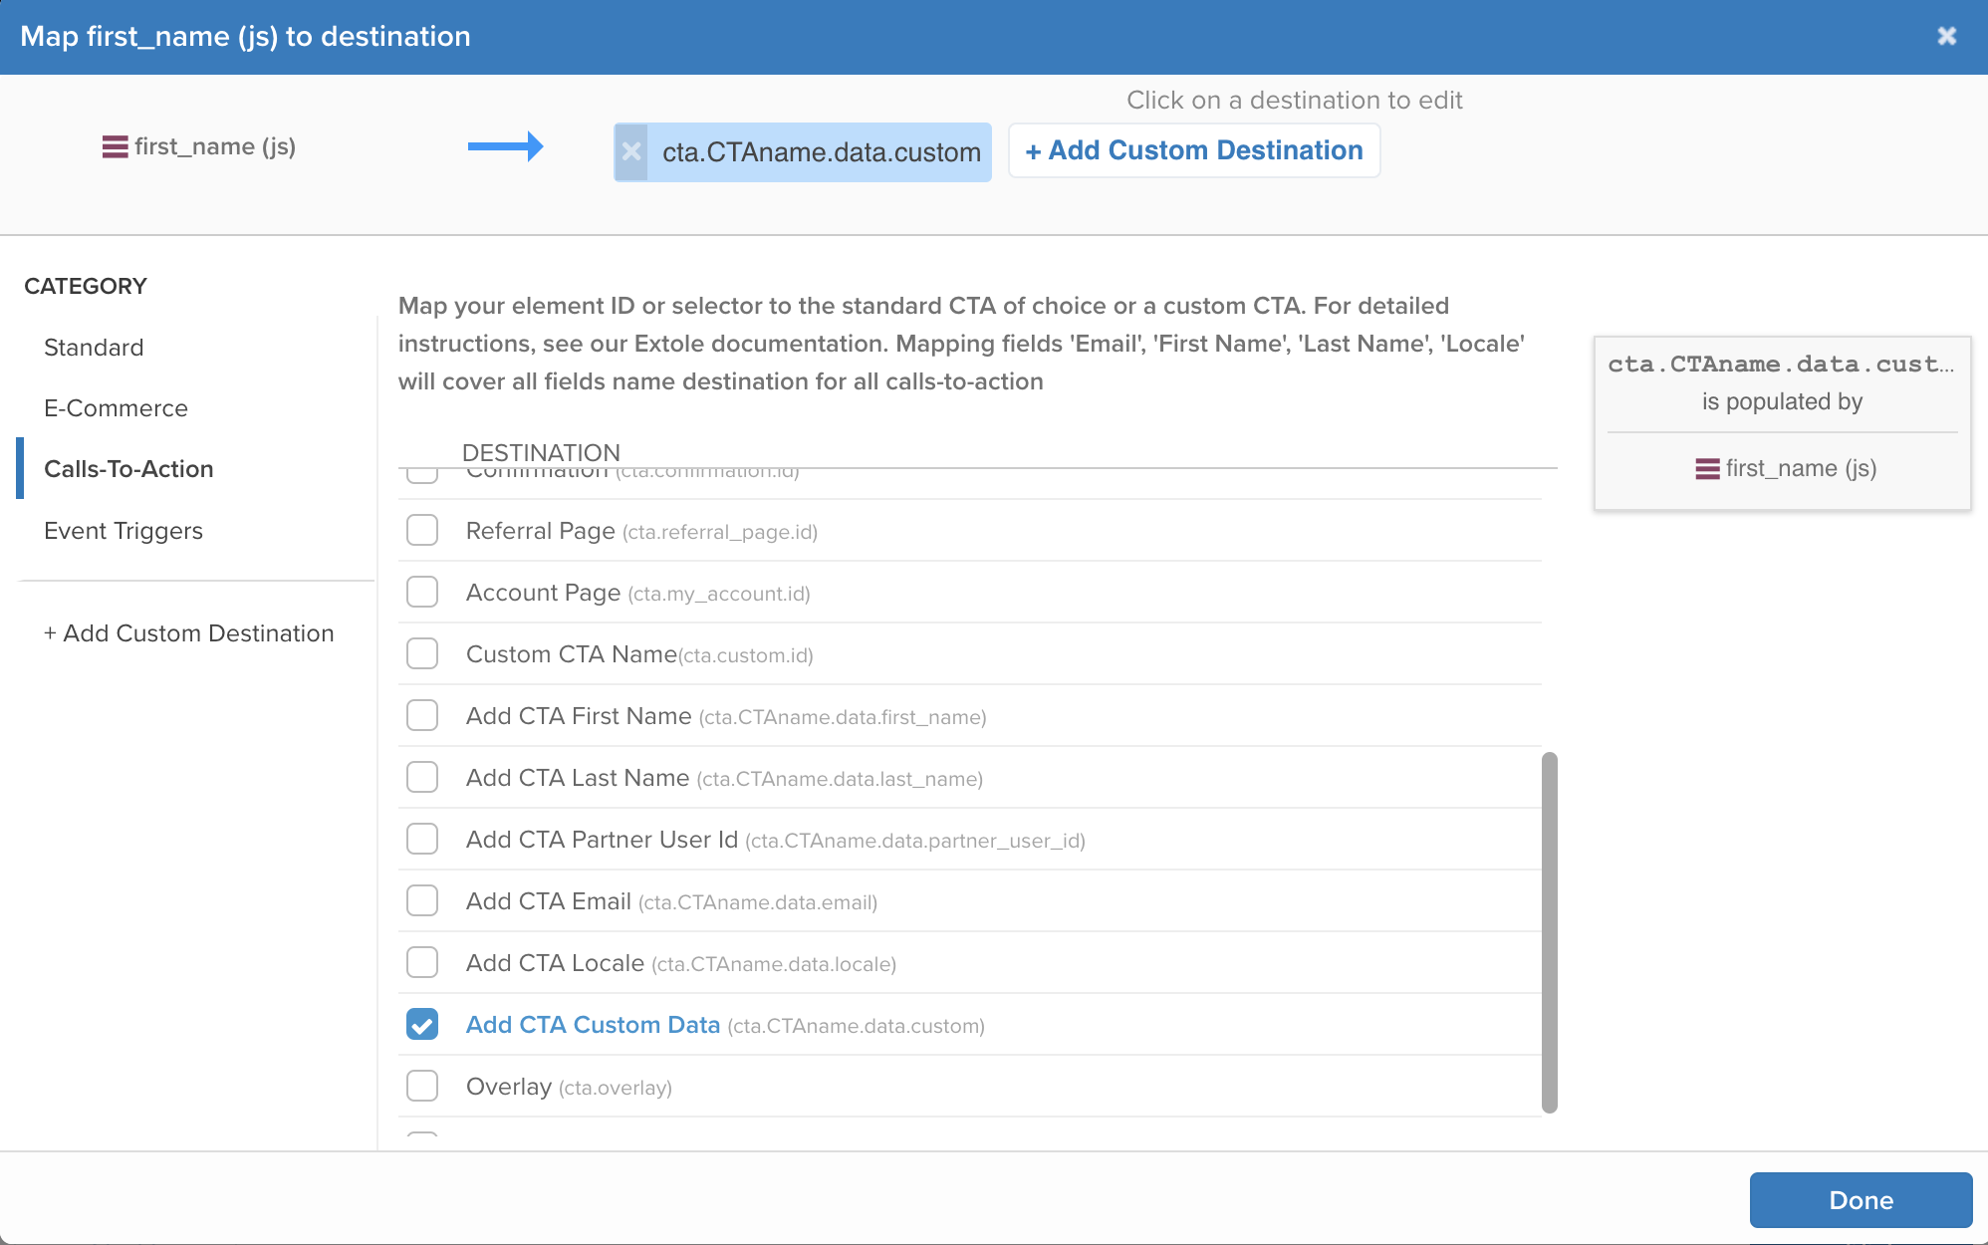Uncheck Add CTA Custom Data checkbox
The height and width of the screenshot is (1245, 1988).
point(422,1024)
